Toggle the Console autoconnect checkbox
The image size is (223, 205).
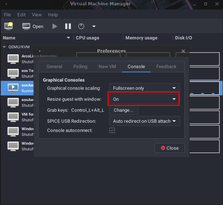click(x=112, y=131)
